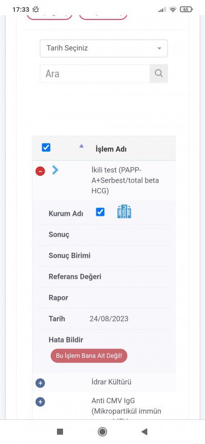Select the İdrar Kültürü test entry
205x444 pixels.
[x=111, y=382]
